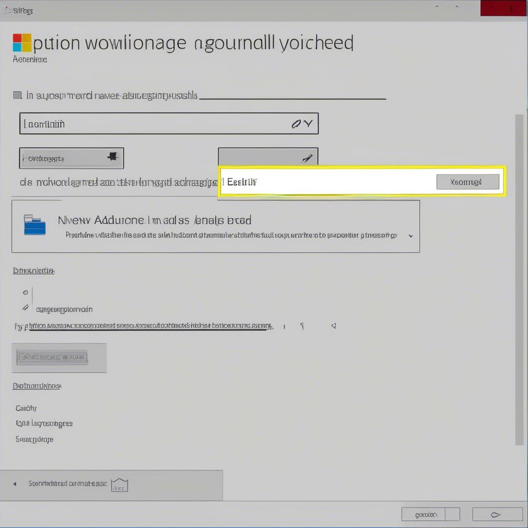528x528 pixels.
Task: Select the Srargdorje entry
Action: (35, 439)
